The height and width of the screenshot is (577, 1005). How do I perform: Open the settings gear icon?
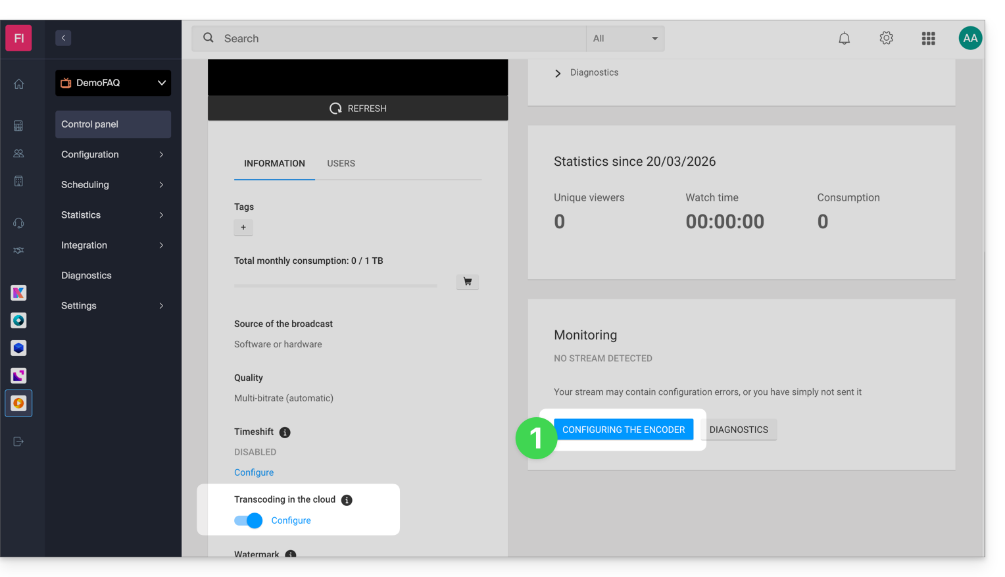click(x=886, y=38)
